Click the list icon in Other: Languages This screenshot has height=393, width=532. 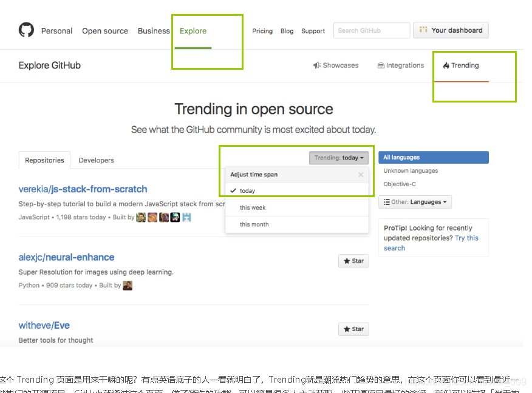pos(386,202)
